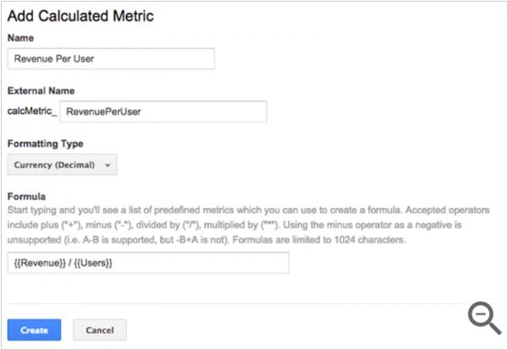Select the External Name field with RevenuePerUser
This screenshot has width=508, height=350.
163,112
